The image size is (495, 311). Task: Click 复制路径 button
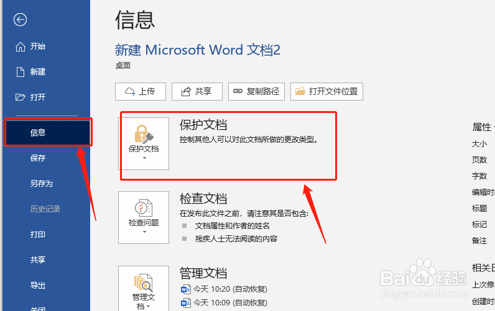(x=256, y=91)
